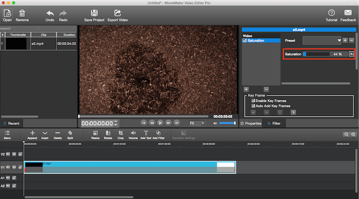Fast forward the preview
359x199 pixels.
coord(168,123)
